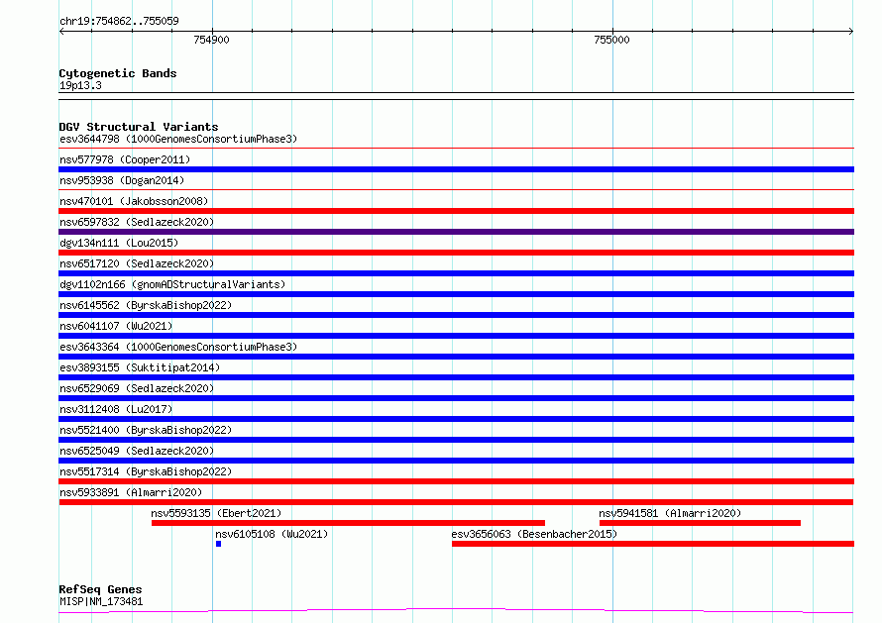The height and width of the screenshot is (623, 882).
Task: Click the nsv6525049 Sedlazeck2020 label
Action: pyautogui.click(x=137, y=451)
